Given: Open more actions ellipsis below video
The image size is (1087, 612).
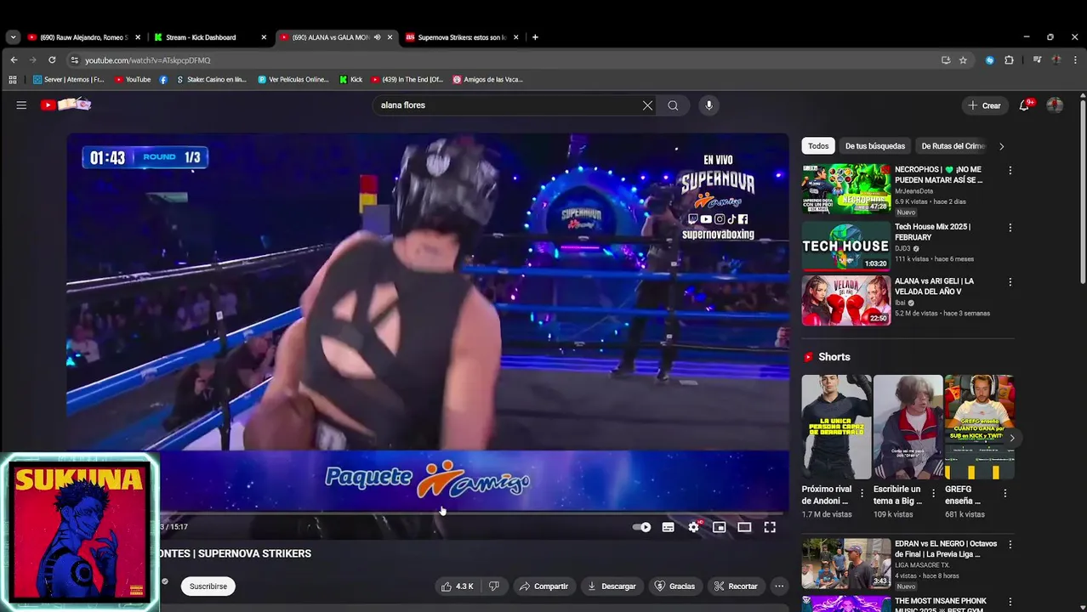Looking at the screenshot, I should [779, 586].
